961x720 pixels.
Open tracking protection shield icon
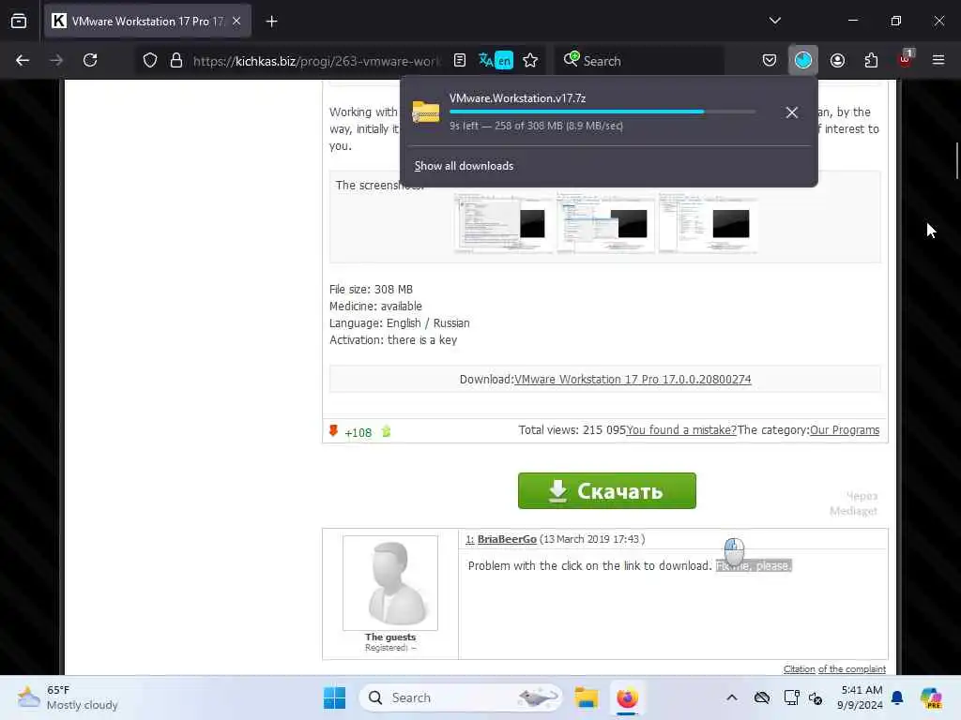150,61
